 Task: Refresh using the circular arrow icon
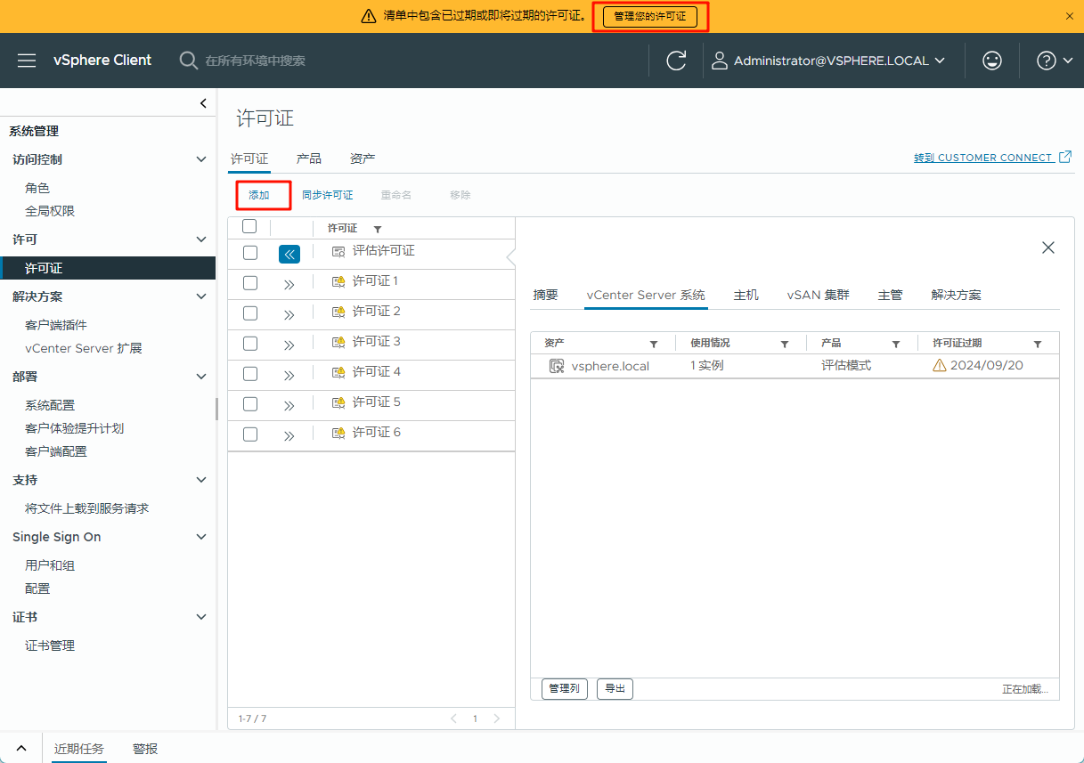click(677, 61)
